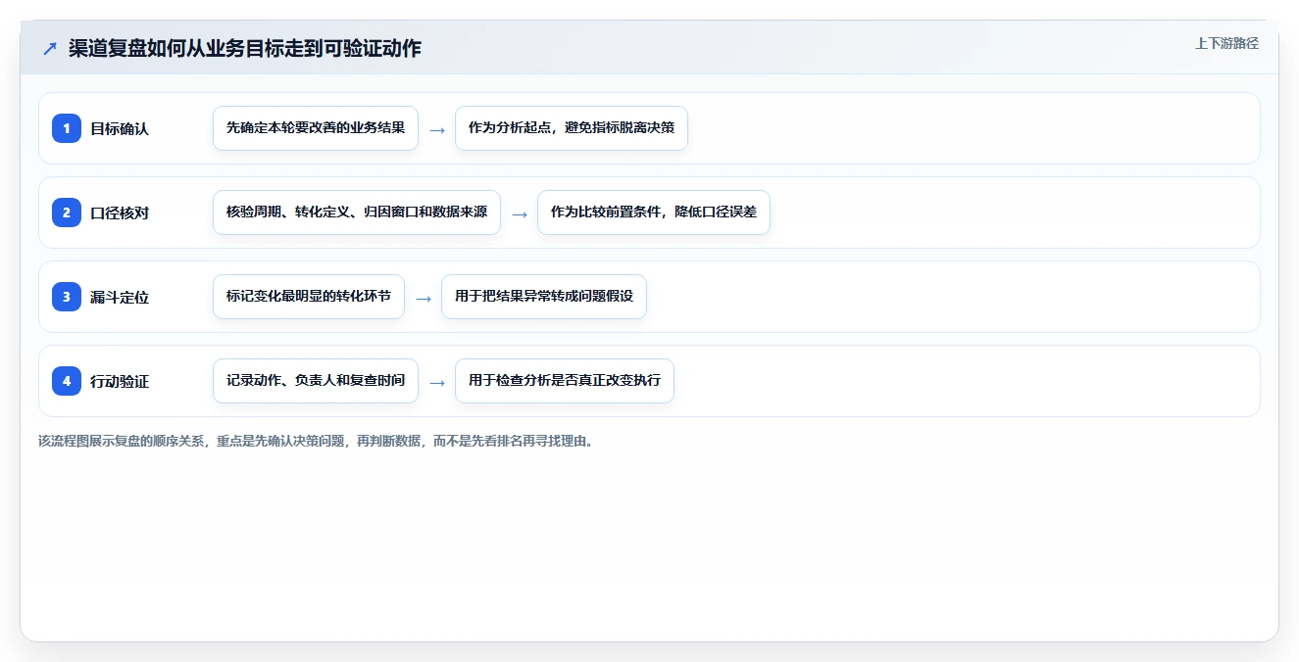Click the box 作为比较前置条件，降低口径误差

coord(654,213)
